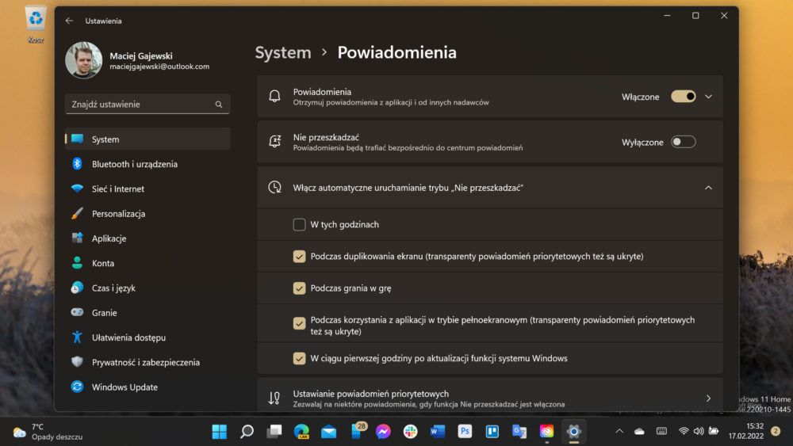Screen dimensions: 793x446
Task: Click the System breadcrumb link
Action: point(283,52)
